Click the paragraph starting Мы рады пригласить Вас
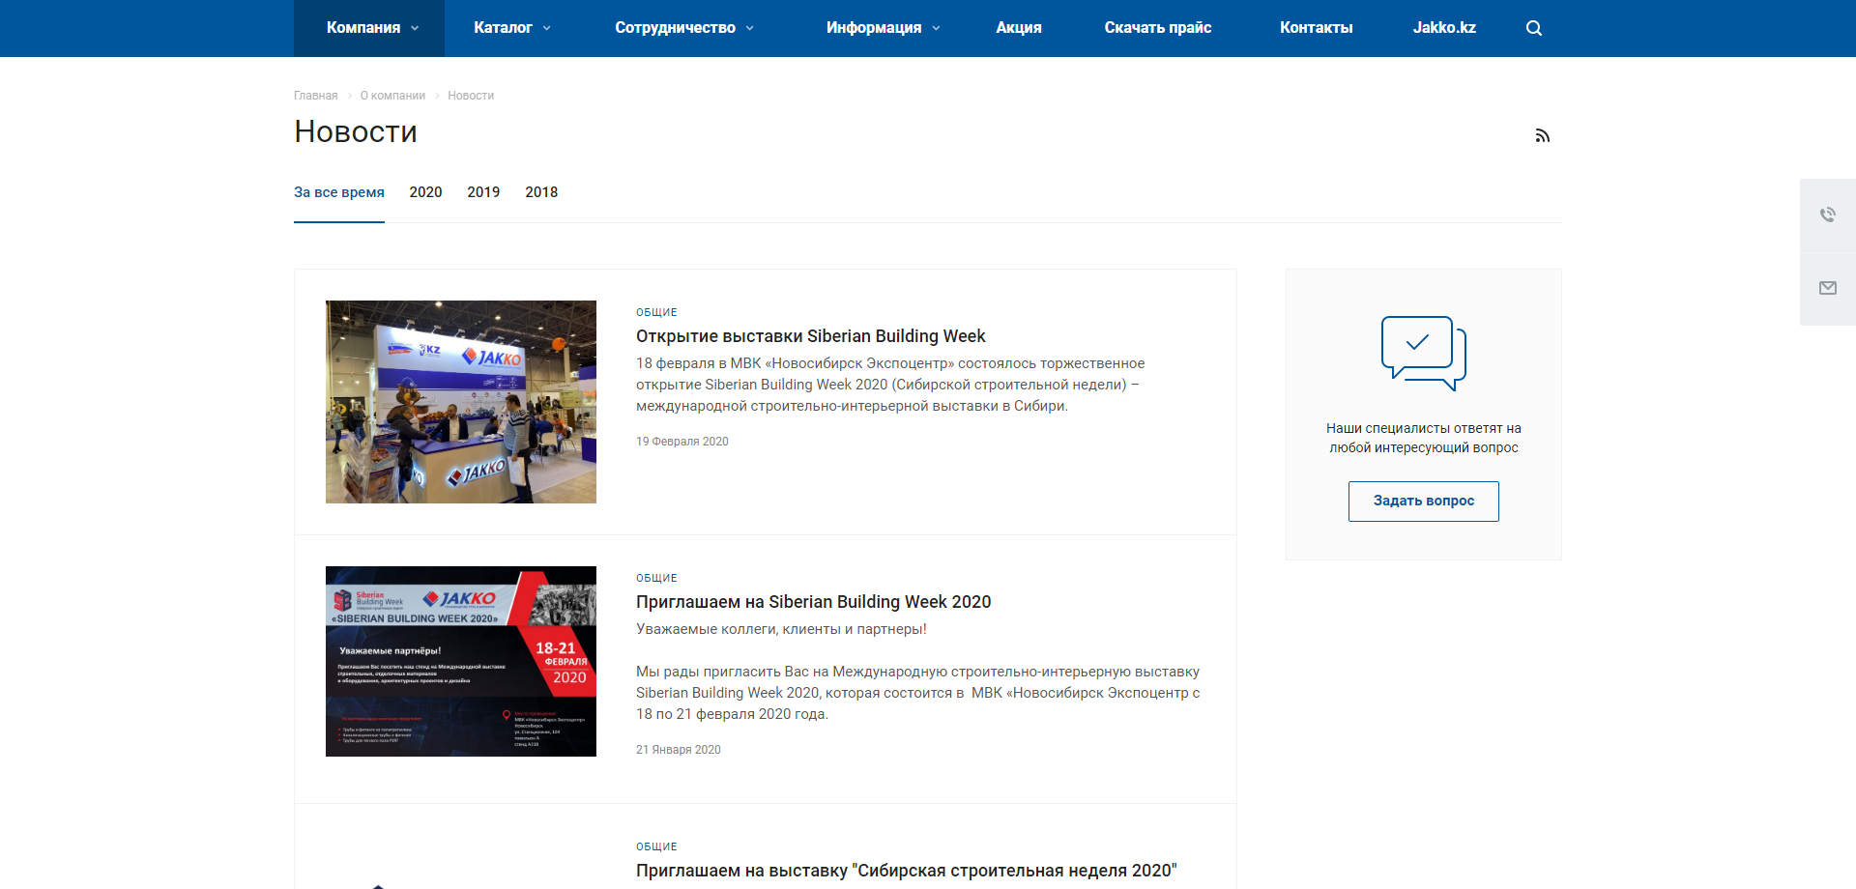Viewport: 1856px width, 889px height. (918, 693)
